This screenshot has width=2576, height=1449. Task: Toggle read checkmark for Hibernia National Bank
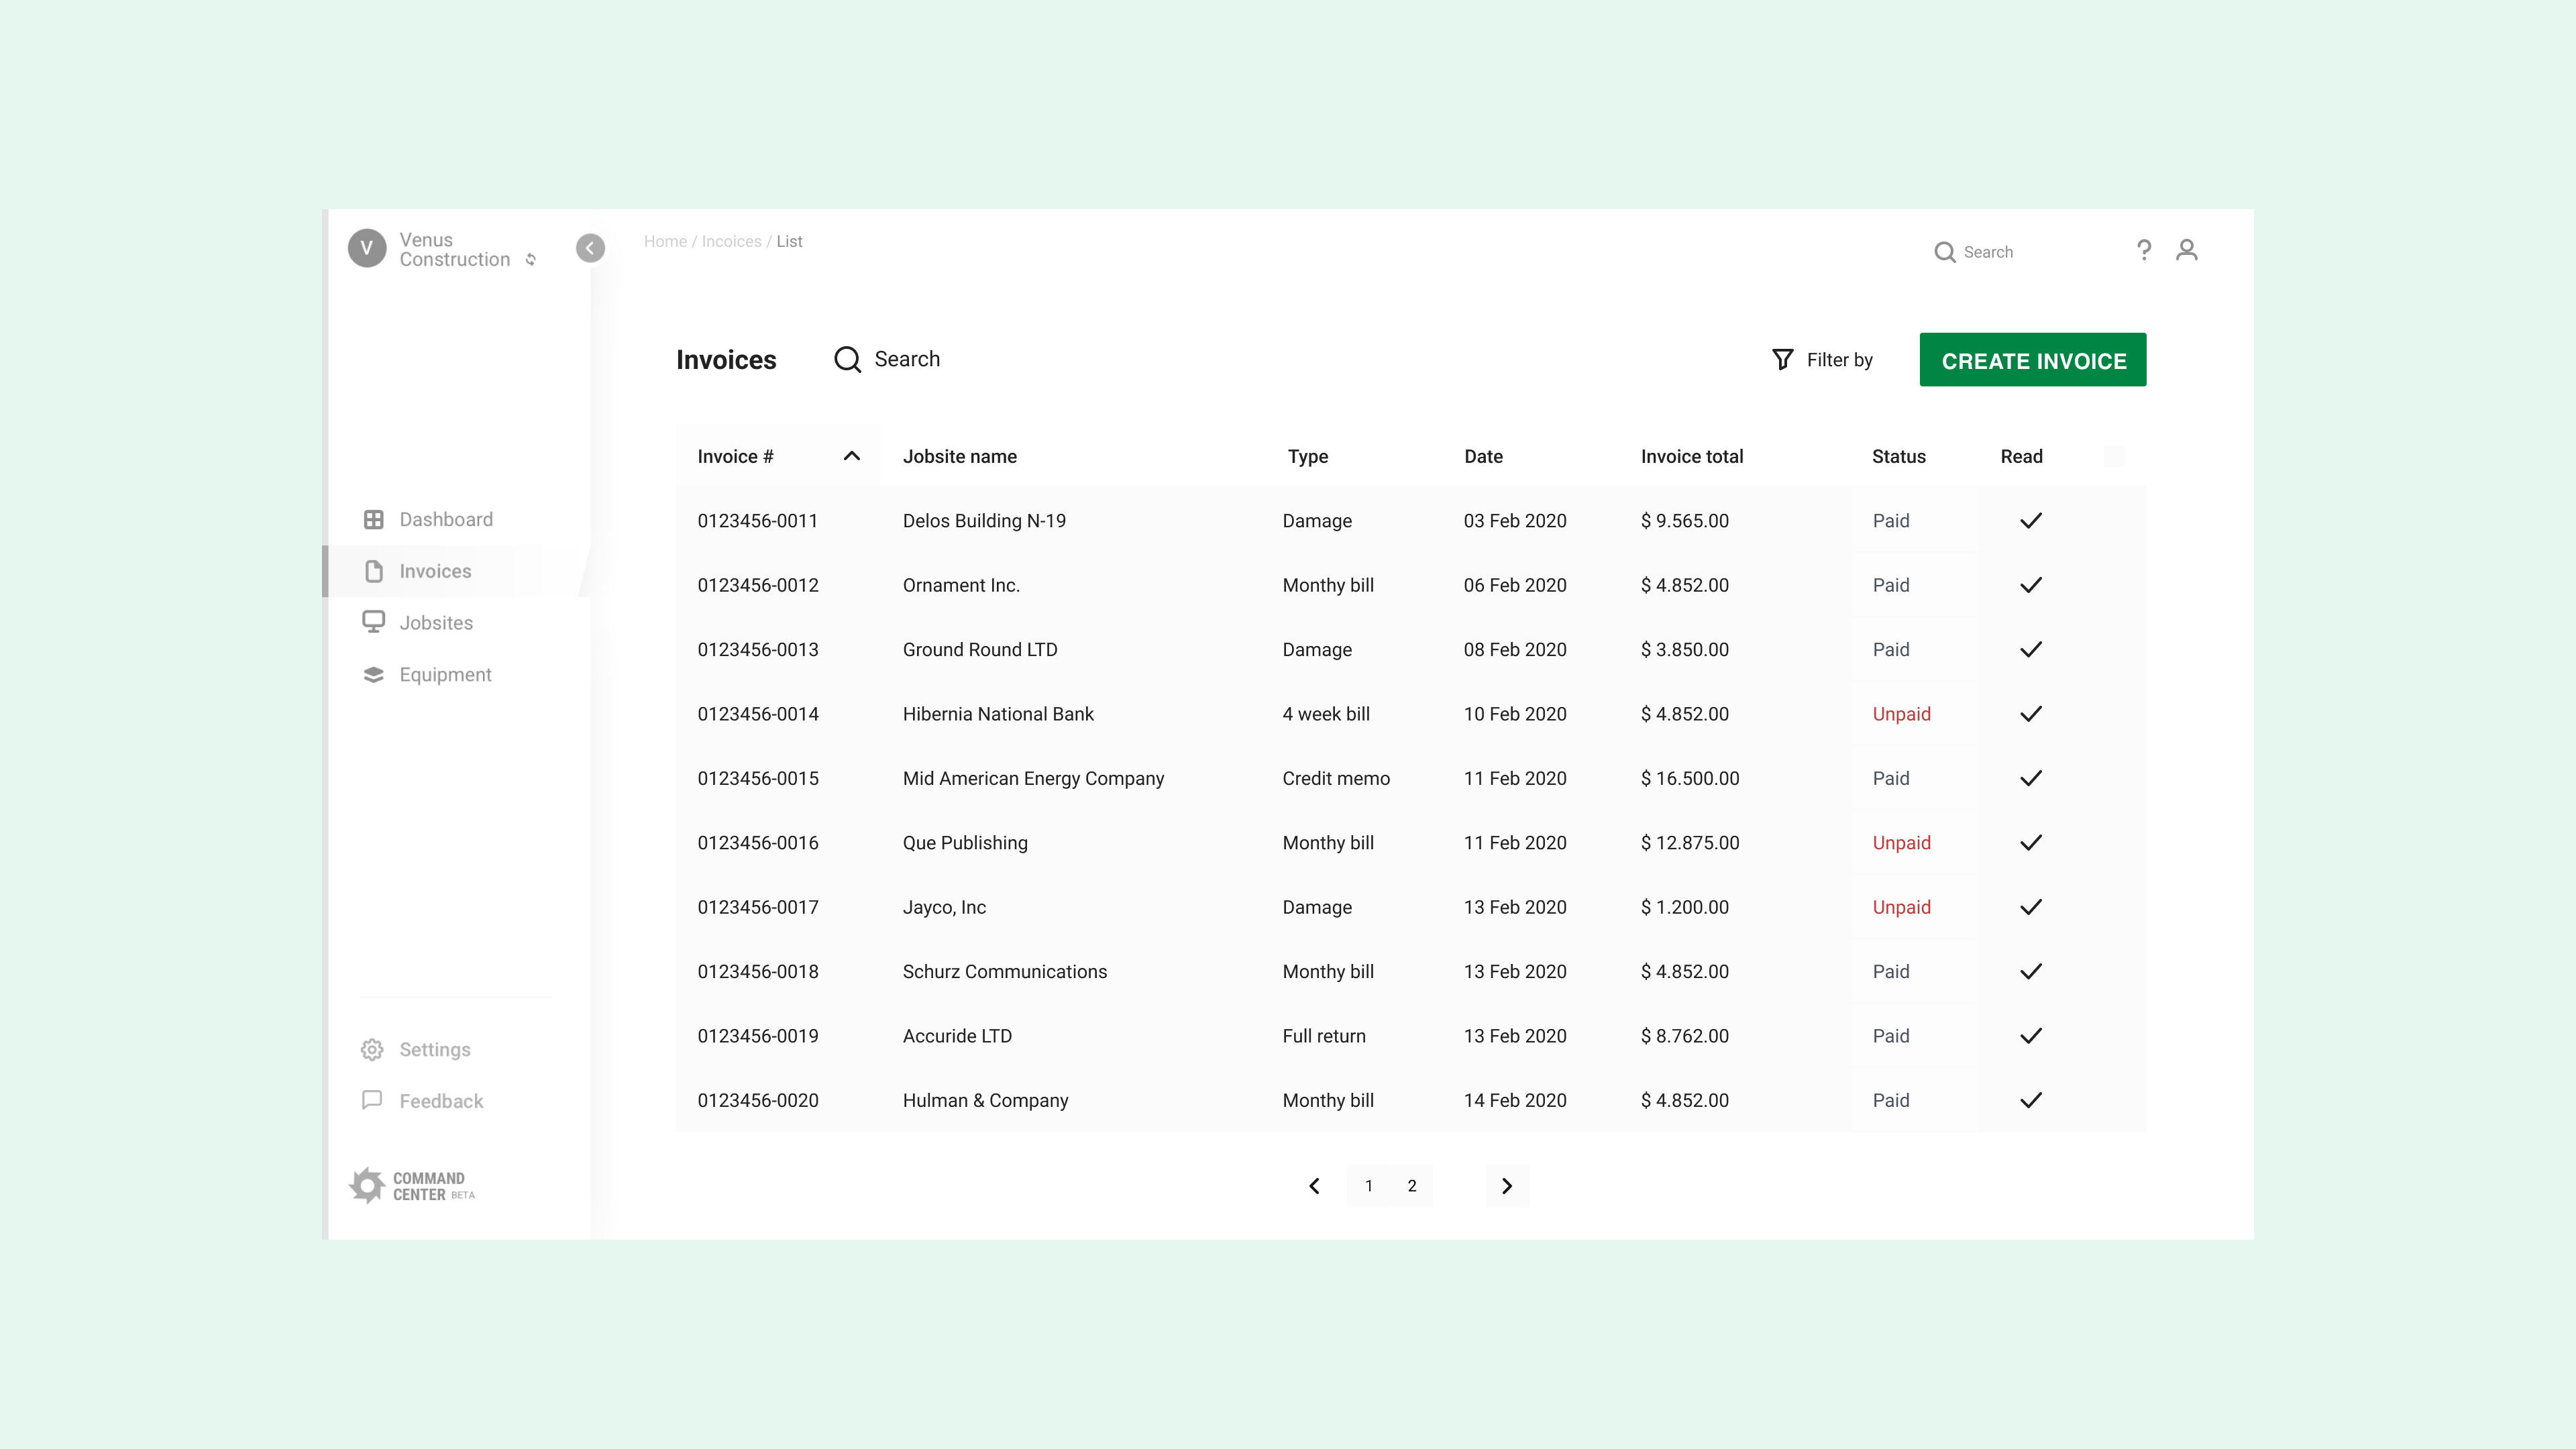click(x=2030, y=714)
